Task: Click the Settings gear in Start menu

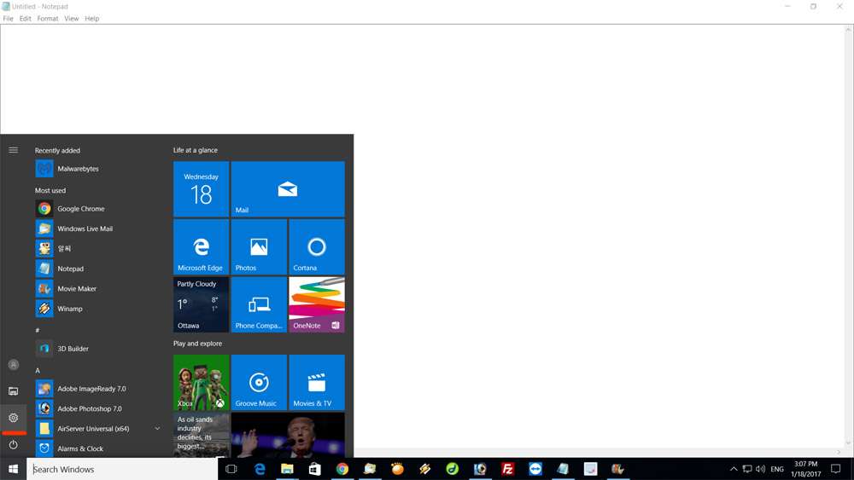Action: pos(13,418)
